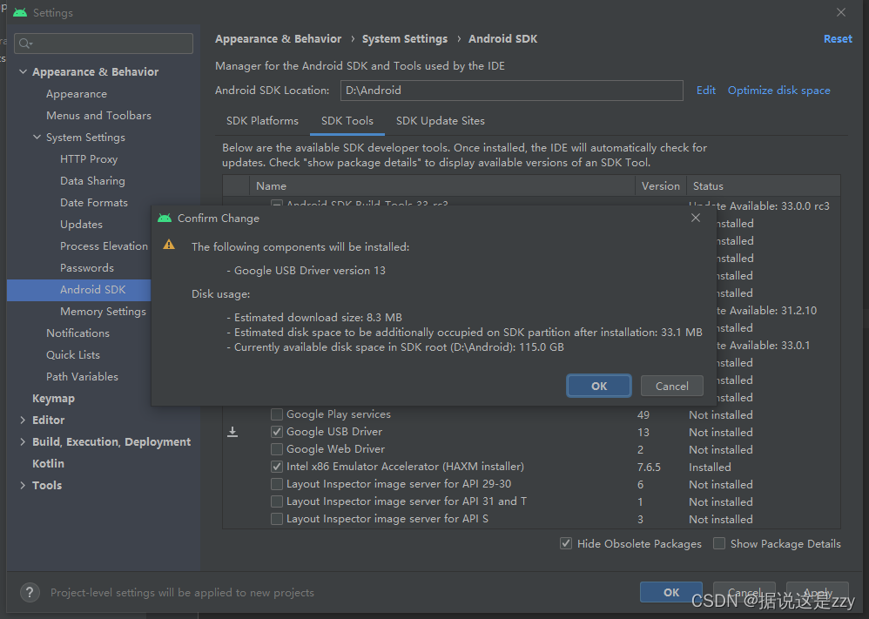Check Layout Inspector for API 29-30

pyautogui.click(x=277, y=484)
